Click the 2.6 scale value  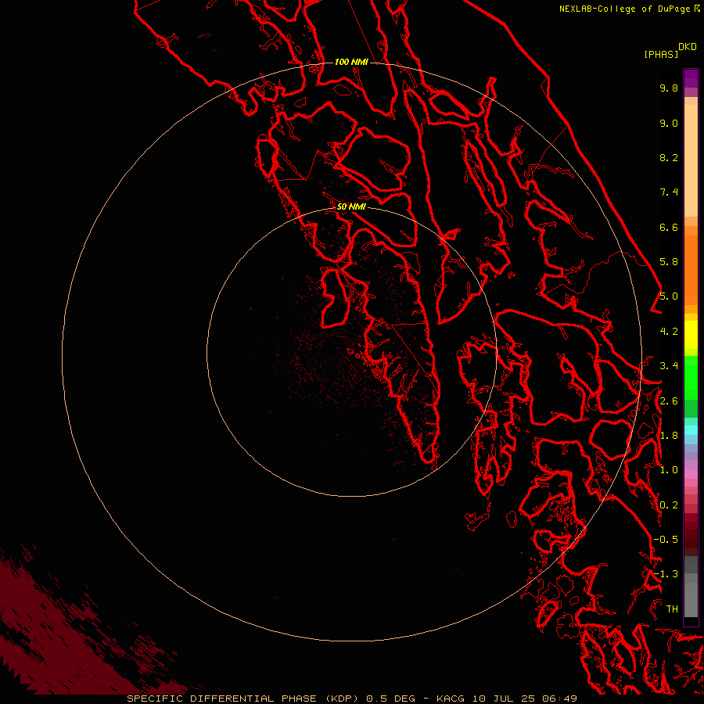669,401
